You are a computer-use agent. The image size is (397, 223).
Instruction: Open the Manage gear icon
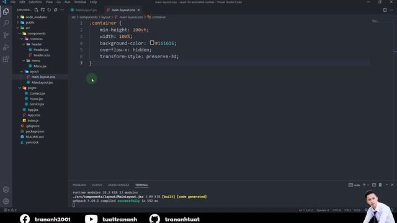tap(6, 201)
